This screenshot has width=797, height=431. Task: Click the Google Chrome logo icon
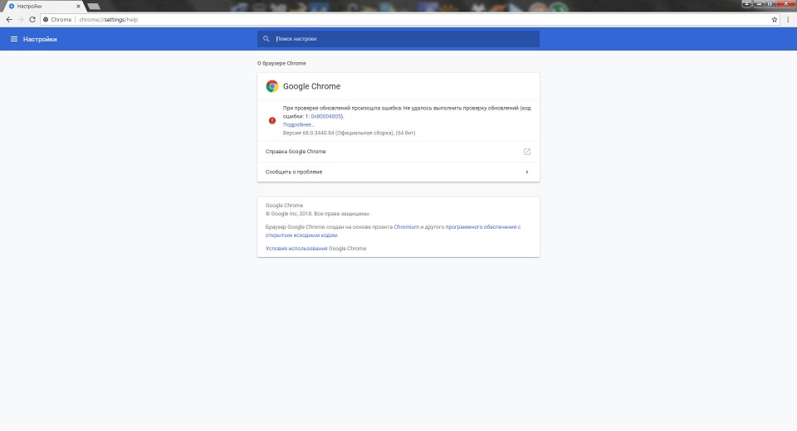pyautogui.click(x=272, y=86)
